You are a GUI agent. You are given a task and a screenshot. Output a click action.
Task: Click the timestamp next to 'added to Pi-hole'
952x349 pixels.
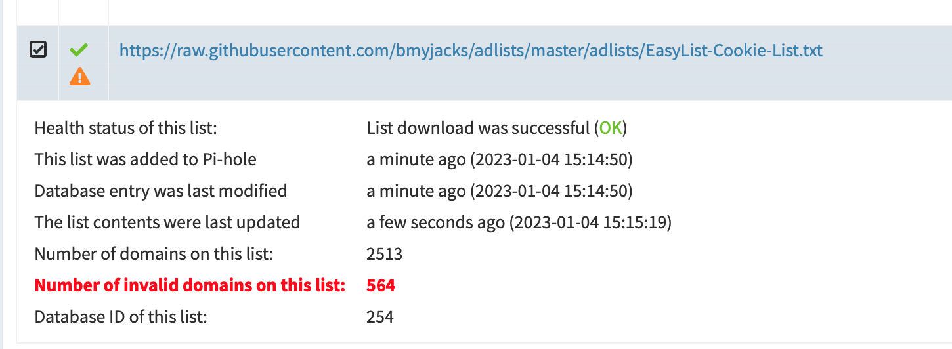[x=500, y=159]
